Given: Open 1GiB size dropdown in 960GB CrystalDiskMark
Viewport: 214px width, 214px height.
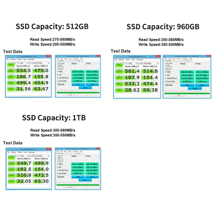Looking at the screenshot, I should 132,63.
